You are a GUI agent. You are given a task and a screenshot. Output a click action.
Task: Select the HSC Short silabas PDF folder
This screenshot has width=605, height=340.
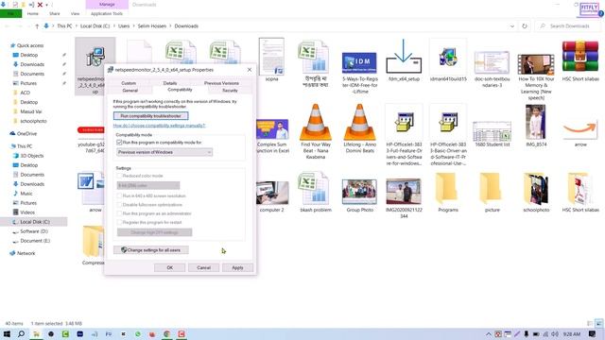coord(579,188)
